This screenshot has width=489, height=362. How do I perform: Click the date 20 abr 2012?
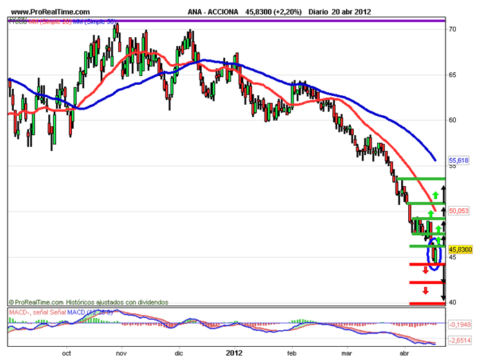tap(351, 12)
